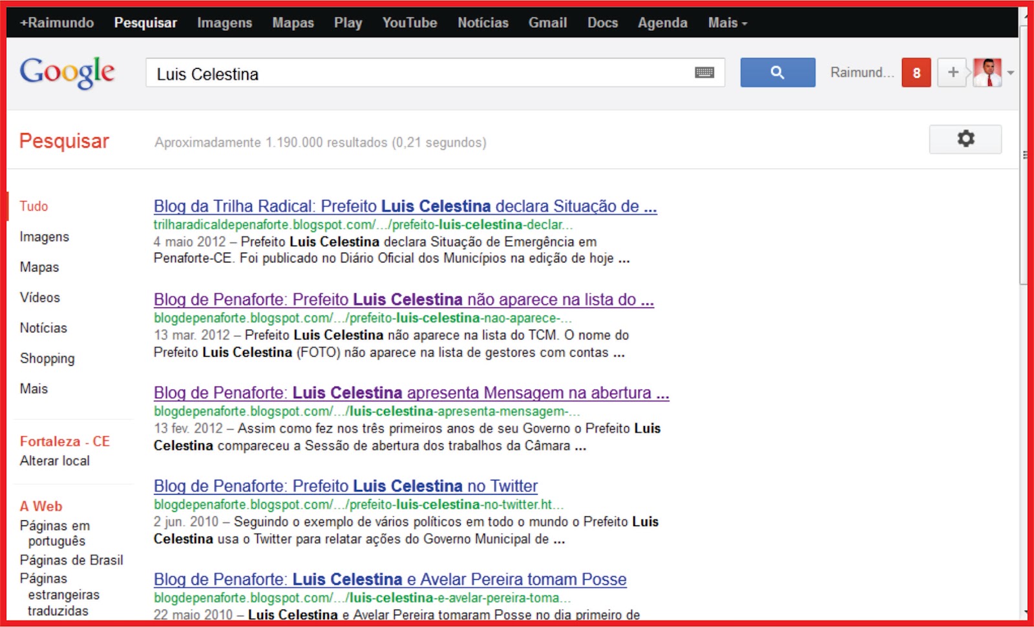
Task: Expand the account dropdown arrow beside profile photo
Action: click(x=1011, y=73)
